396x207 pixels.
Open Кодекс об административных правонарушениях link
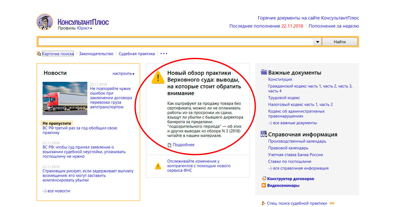[296, 114]
